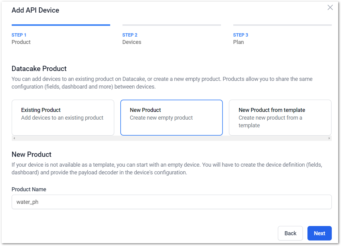Click the Product Name label
341x246 pixels.
coord(29,189)
